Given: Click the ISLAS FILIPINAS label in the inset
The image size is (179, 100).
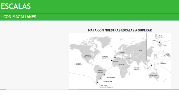Looking at the screenshot, I should coord(160,36).
